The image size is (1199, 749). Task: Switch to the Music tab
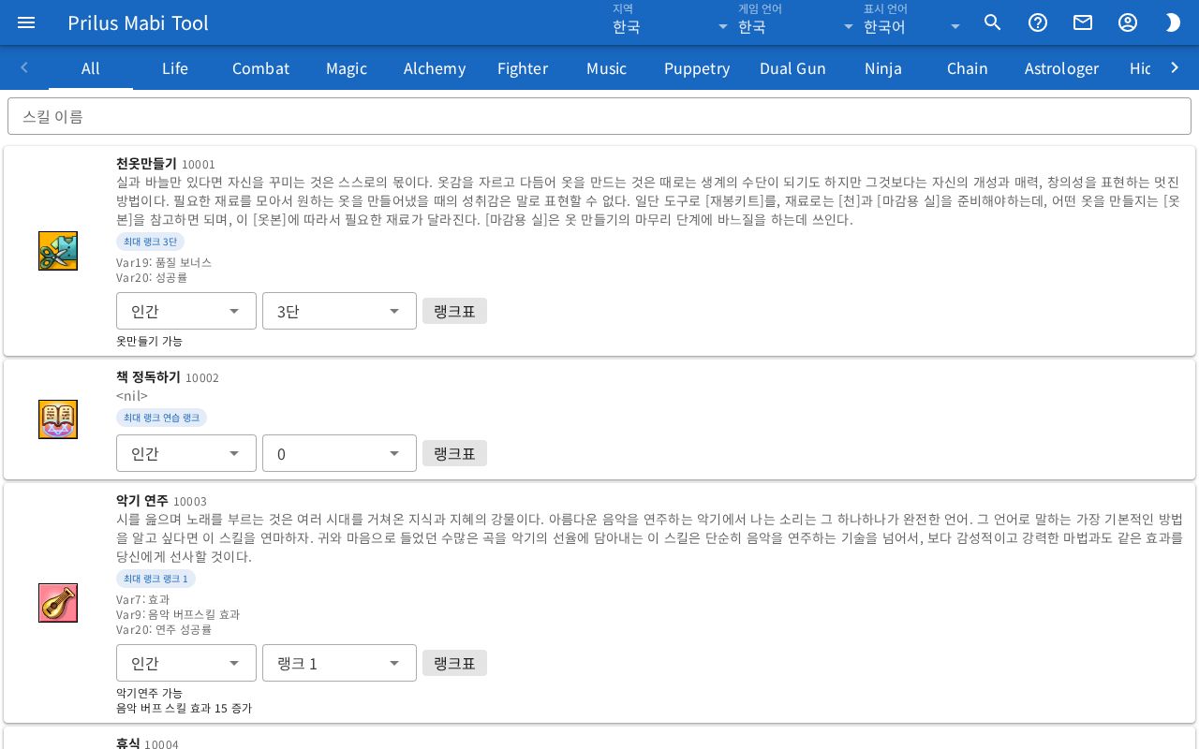606,67
